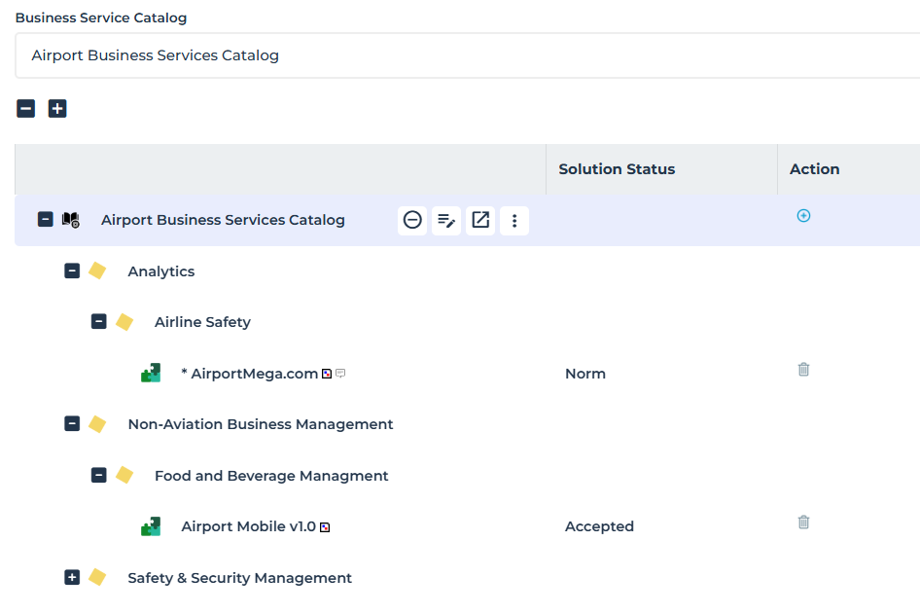Expand Safety & Security Management node
The image size is (920, 613).
coord(72,578)
